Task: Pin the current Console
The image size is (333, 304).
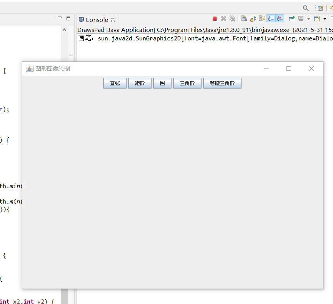Action: (292, 19)
